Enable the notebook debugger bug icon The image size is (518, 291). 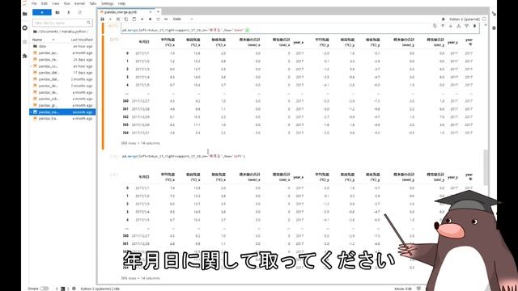tap(444, 19)
